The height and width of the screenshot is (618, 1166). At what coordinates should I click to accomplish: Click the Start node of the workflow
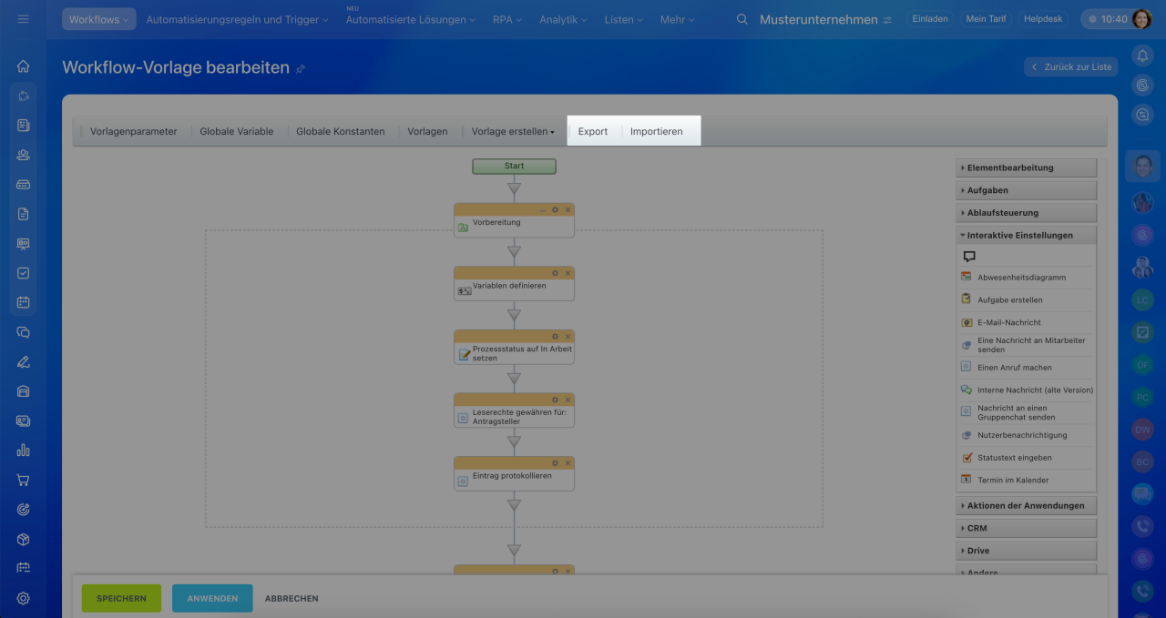click(x=514, y=166)
